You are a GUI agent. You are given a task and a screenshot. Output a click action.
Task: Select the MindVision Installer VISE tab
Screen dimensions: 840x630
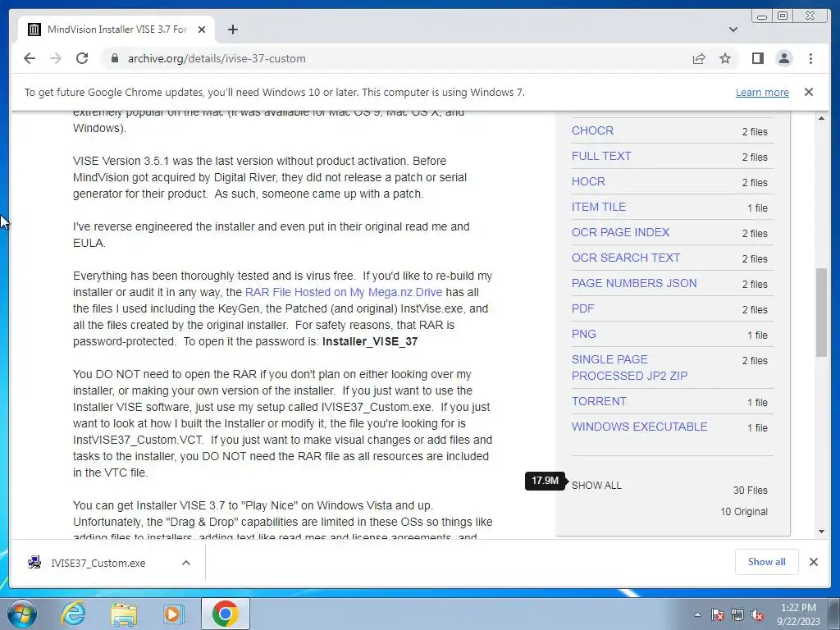pos(116,30)
